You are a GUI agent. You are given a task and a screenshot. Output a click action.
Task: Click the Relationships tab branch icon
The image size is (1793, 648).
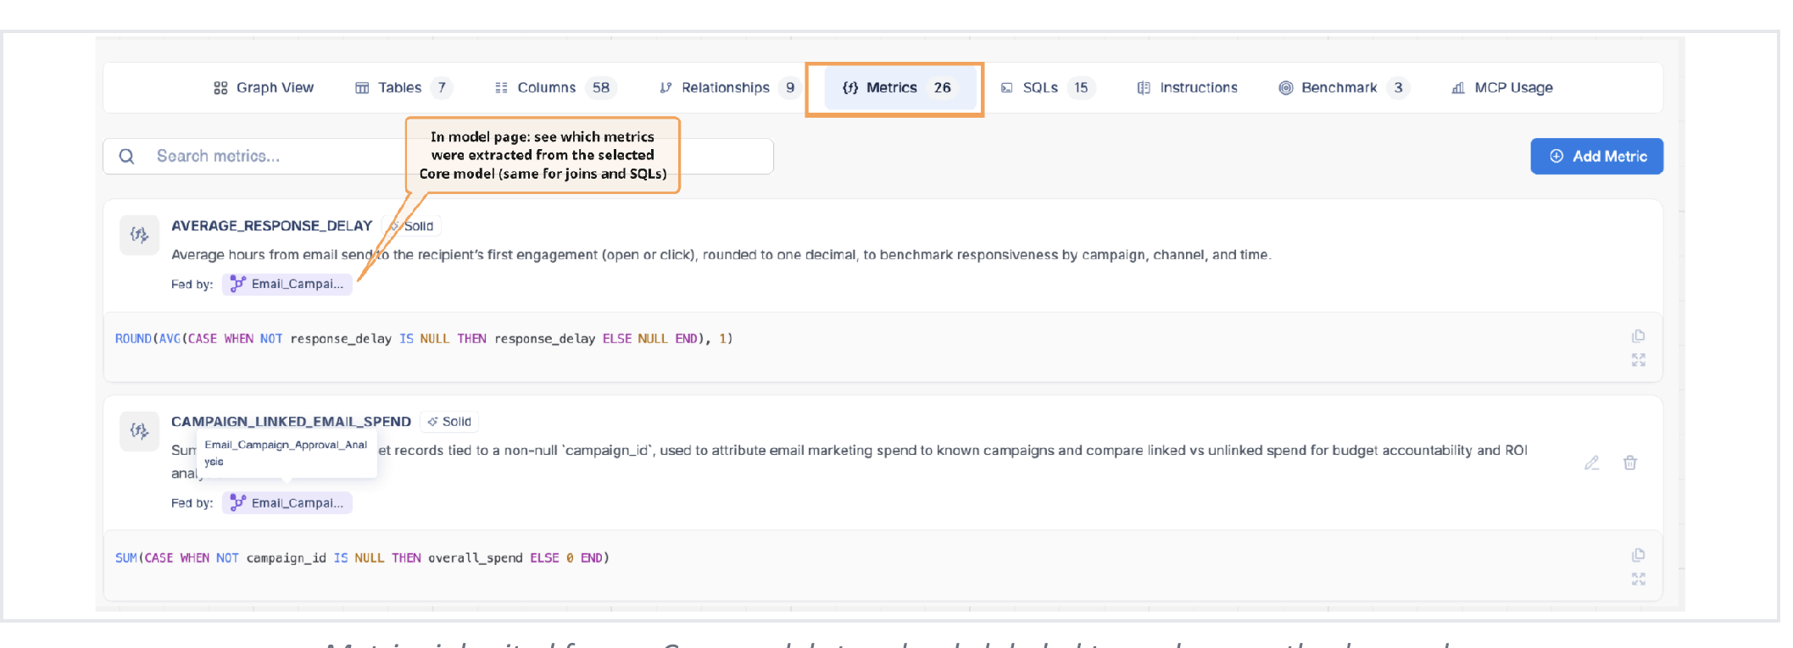pyautogui.click(x=665, y=88)
